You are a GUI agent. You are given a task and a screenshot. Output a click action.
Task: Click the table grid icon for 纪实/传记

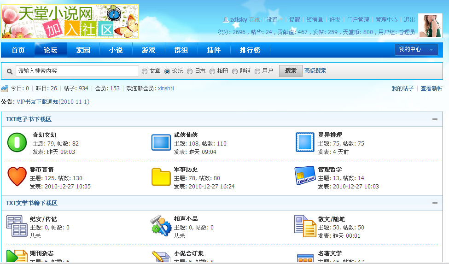(x=17, y=226)
